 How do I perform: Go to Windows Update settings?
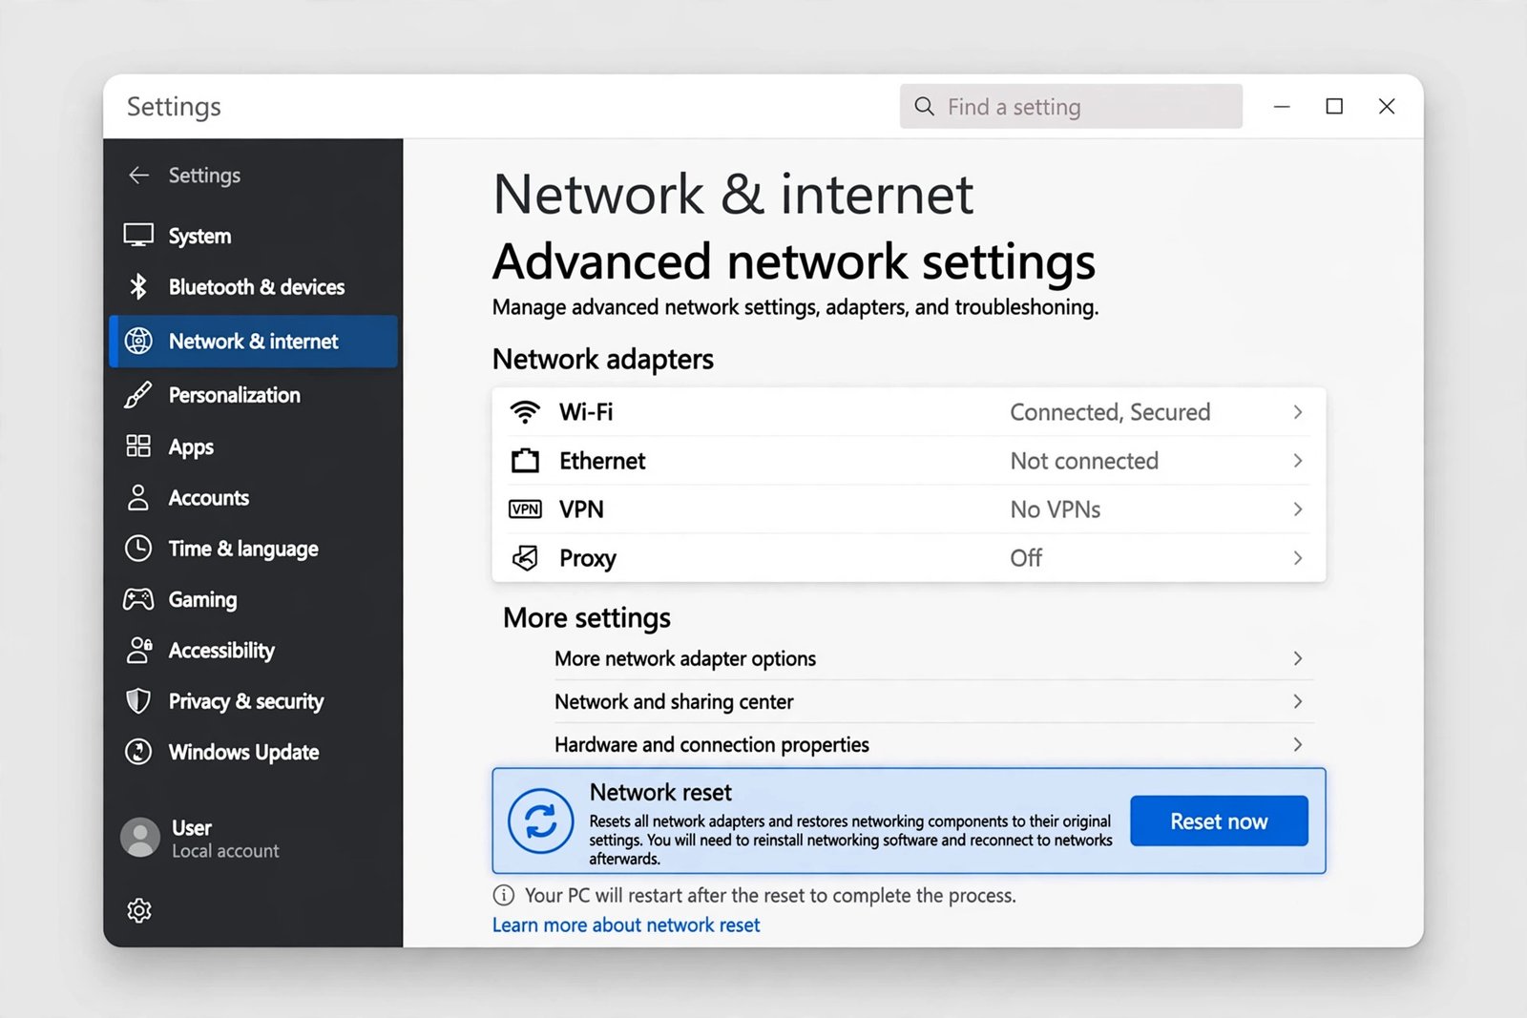(254, 752)
